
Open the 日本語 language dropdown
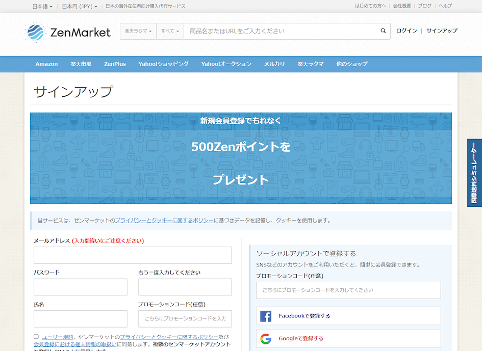42,6
